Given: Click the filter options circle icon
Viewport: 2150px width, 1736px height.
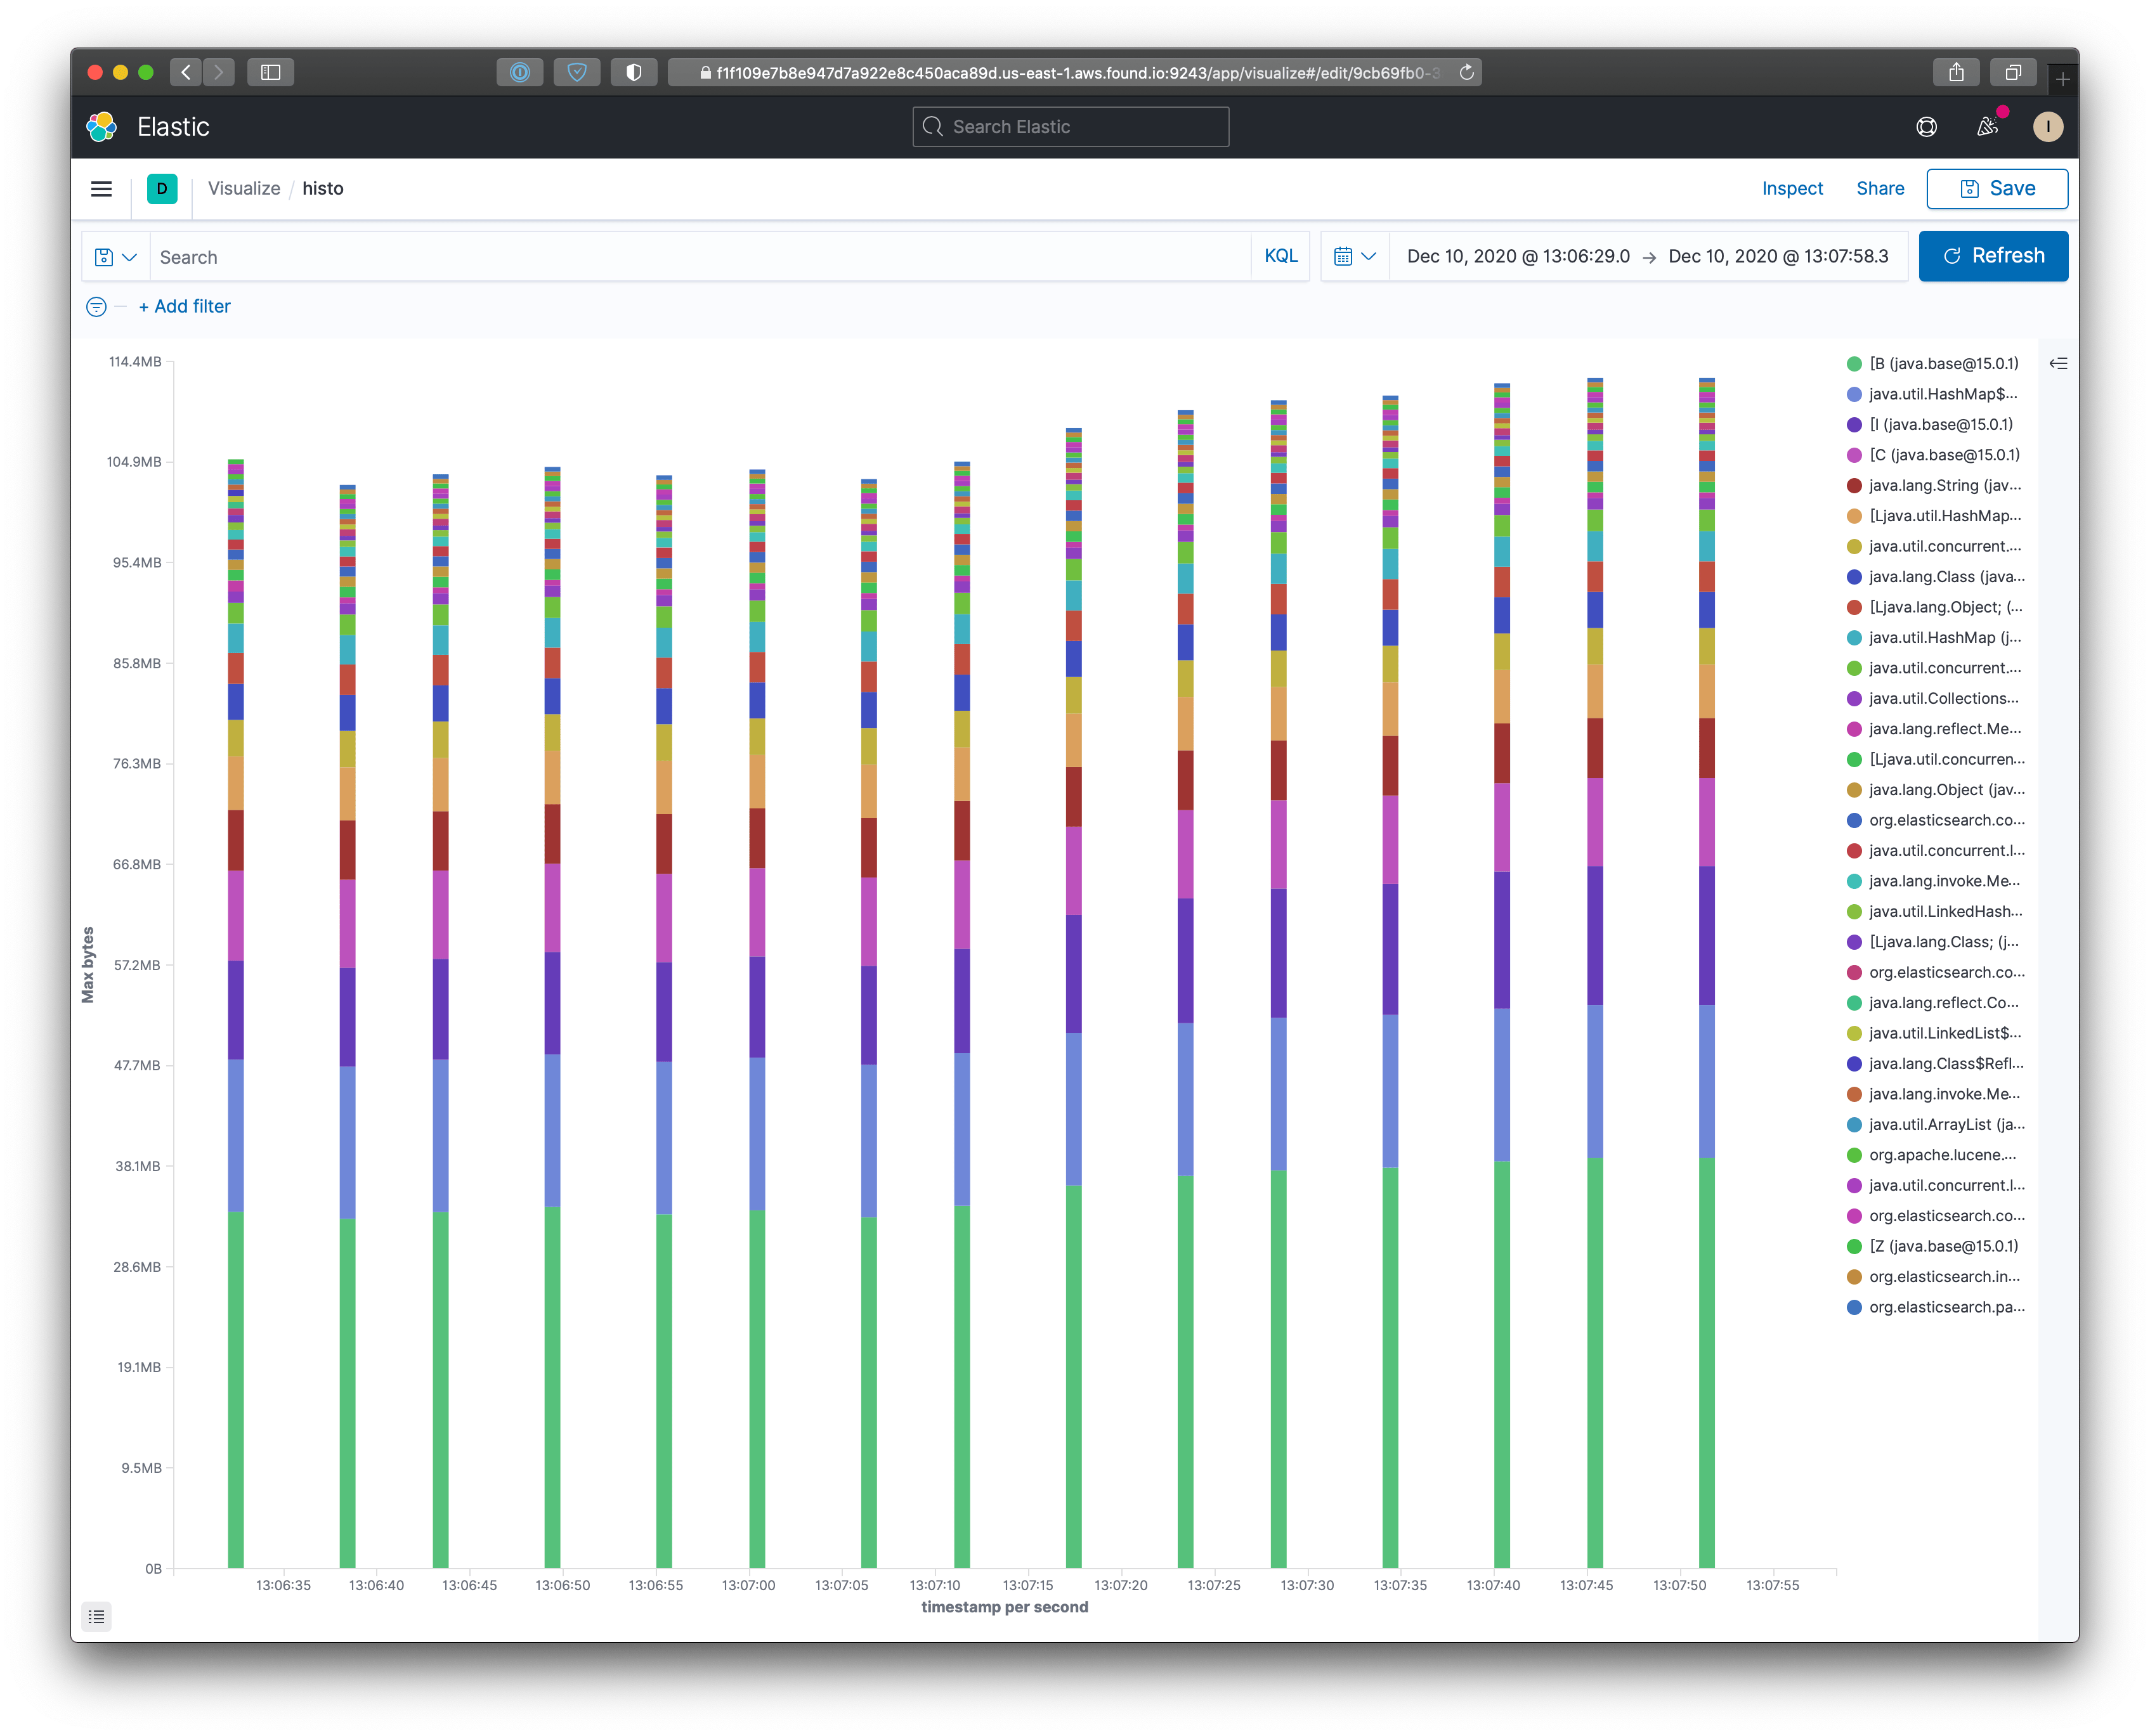Looking at the screenshot, I should pos(96,307).
